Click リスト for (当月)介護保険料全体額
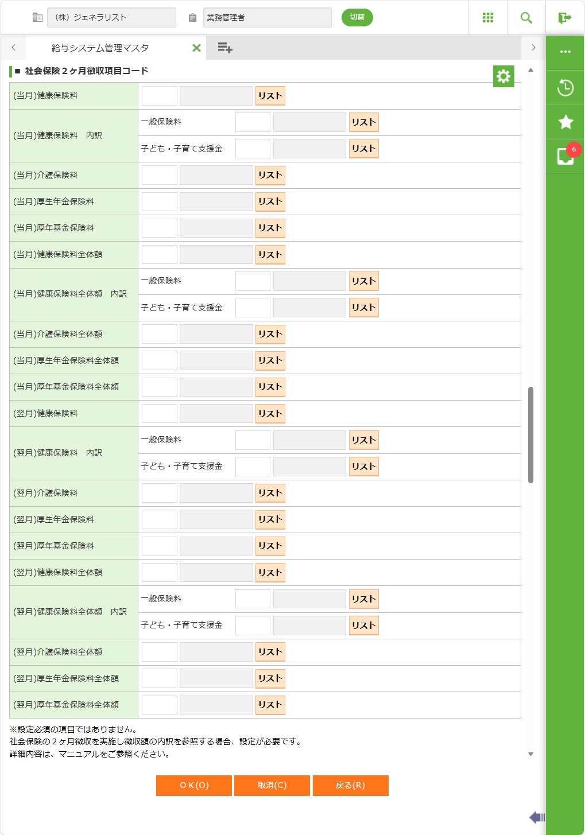This screenshot has width=585, height=835. [x=270, y=334]
